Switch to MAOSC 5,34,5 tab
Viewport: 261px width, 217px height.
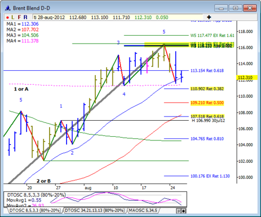pyautogui.click(x=143, y=211)
